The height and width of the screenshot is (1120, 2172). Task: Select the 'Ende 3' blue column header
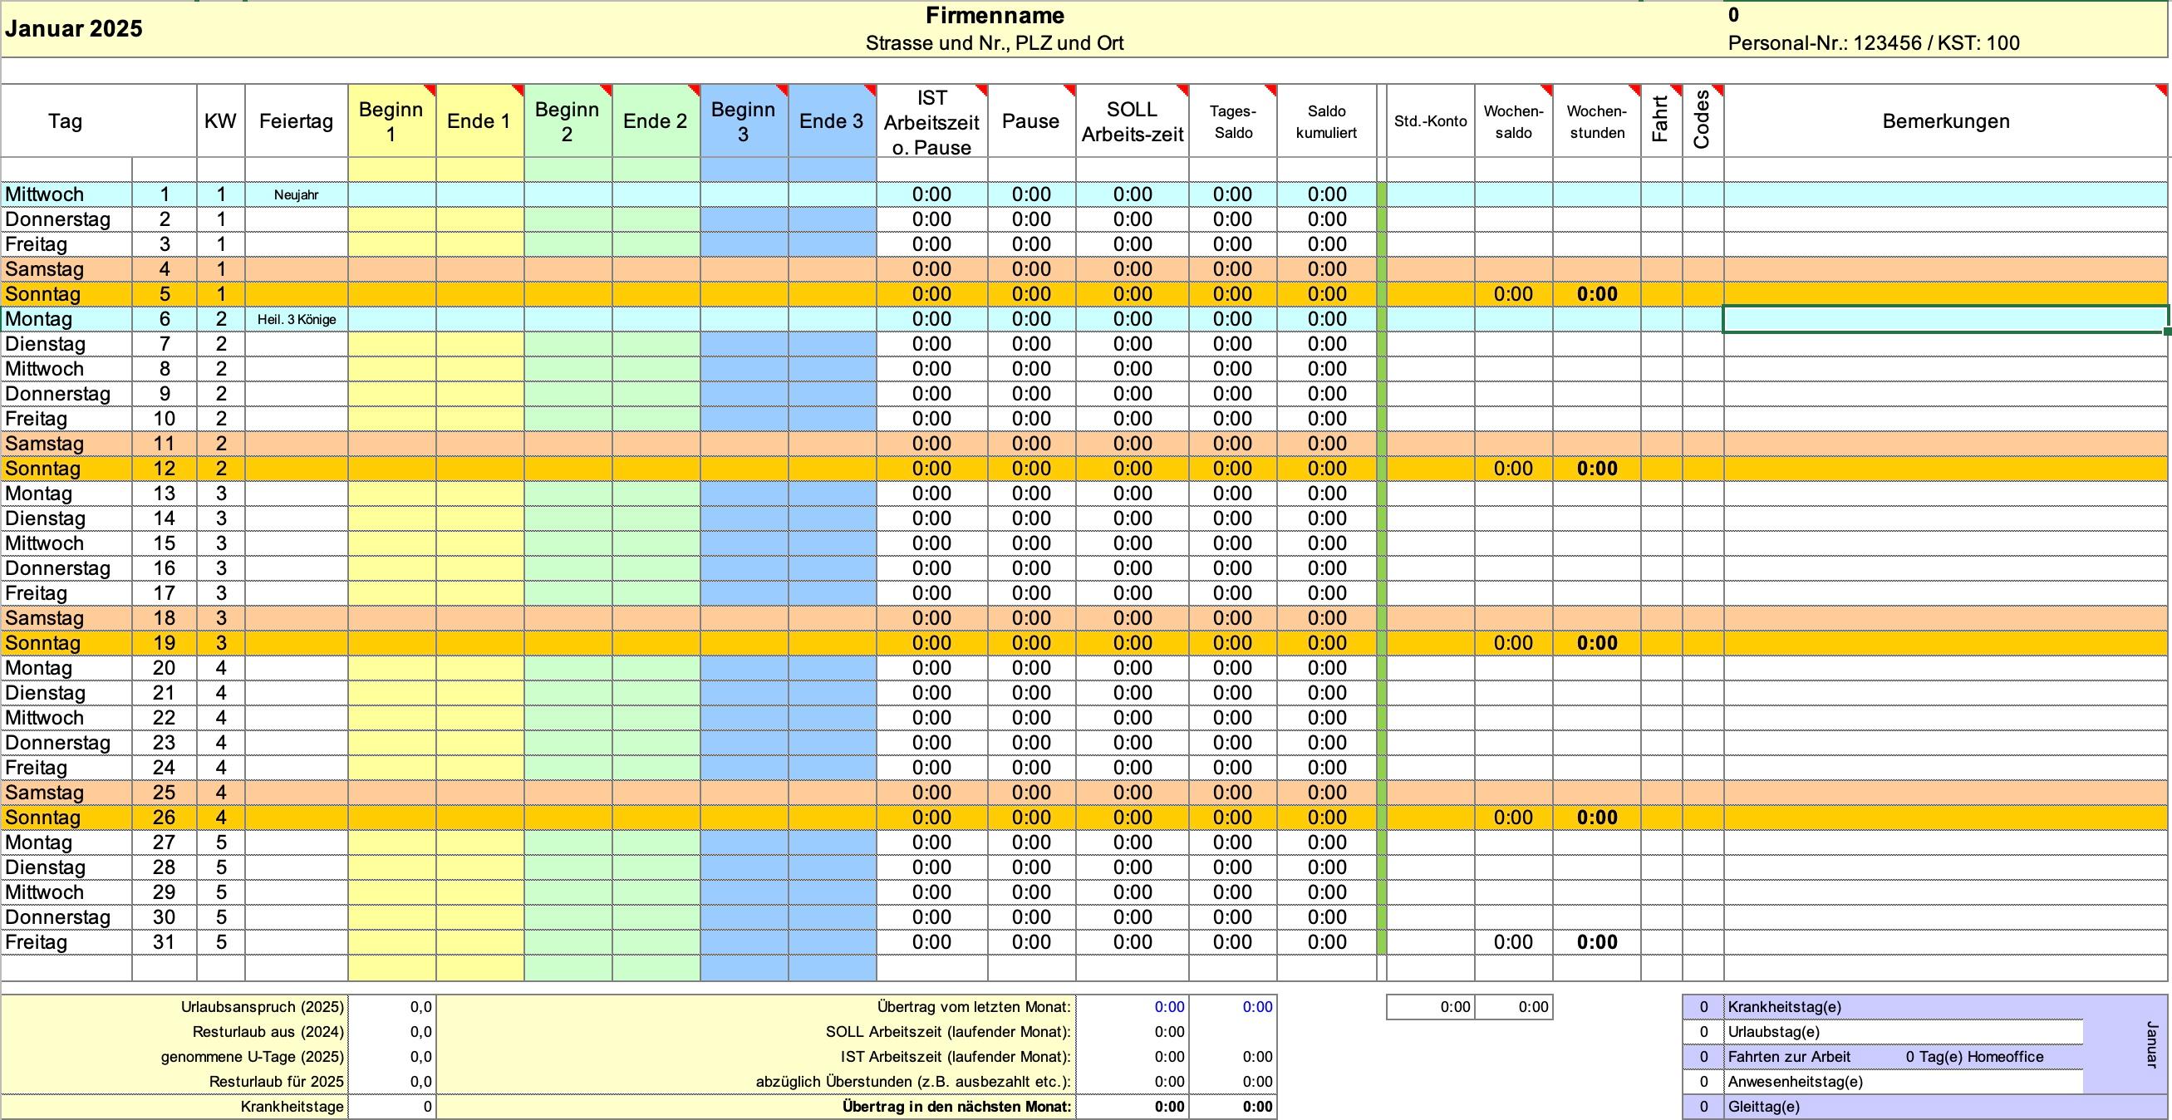(x=832, y=120)
